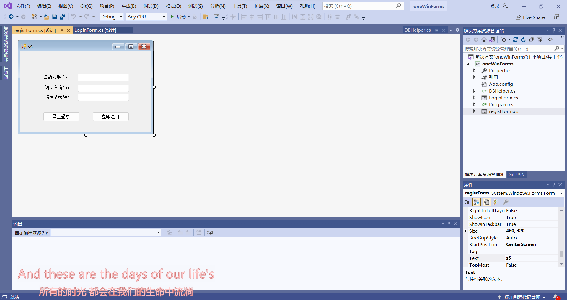Viewport: 567px width, 300px height.
Task: Click the Undo arrow icon
Action: point(74,17)
